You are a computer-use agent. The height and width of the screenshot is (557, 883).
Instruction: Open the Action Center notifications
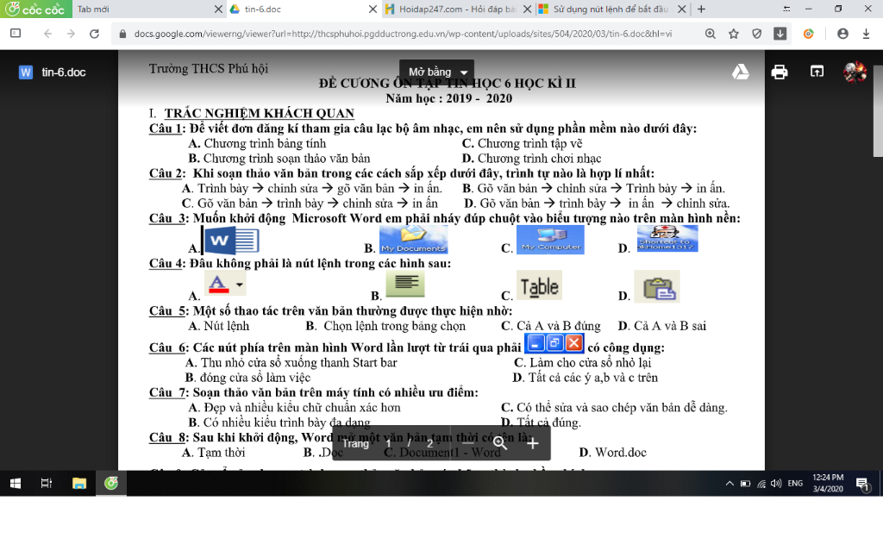click(862, 483)
